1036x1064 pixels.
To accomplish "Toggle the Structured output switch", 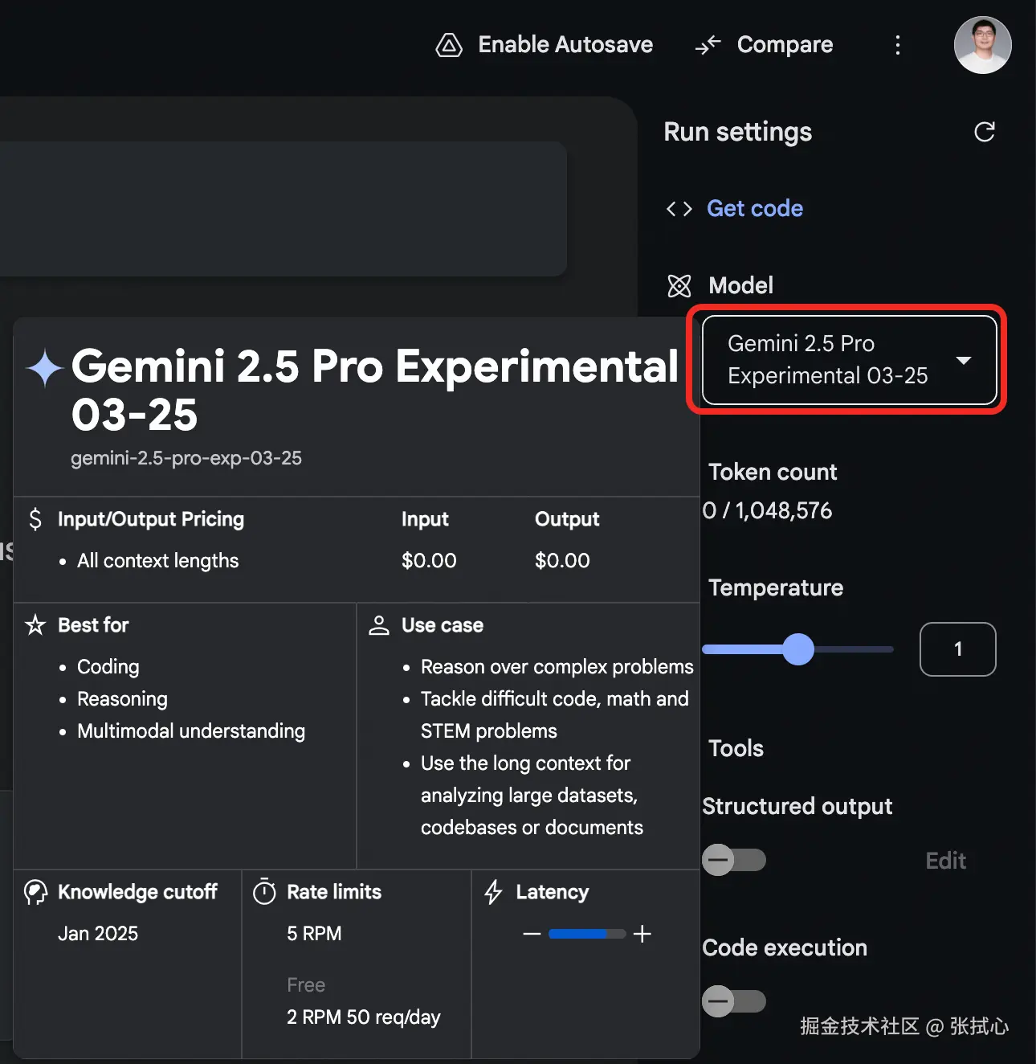I will (x=734, y=860).
